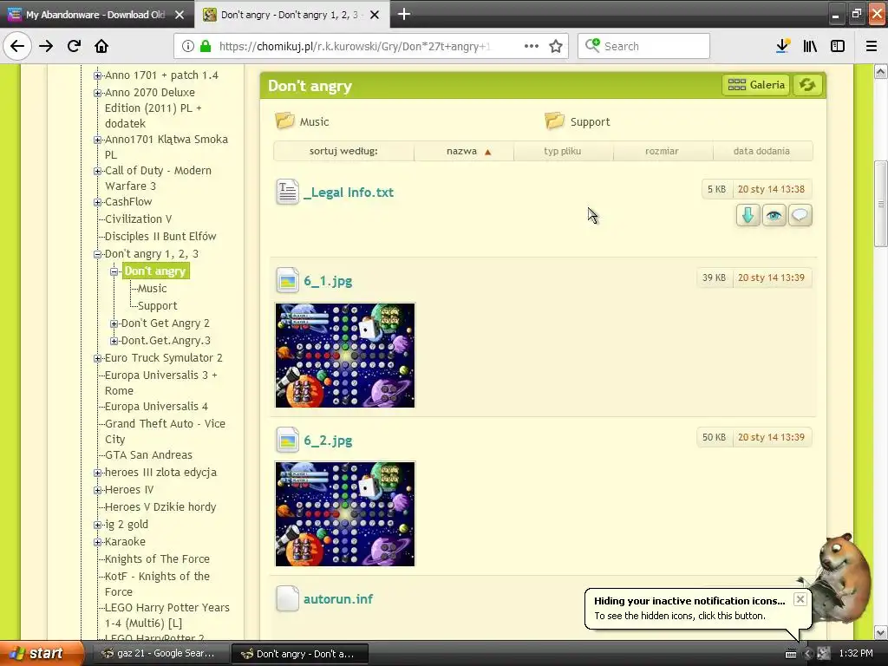Collapse Don't angry 1, 2, 3 folder
Image resolution: width=888 pixels, height=666 pixels.
pyautogui.click(x=97, y=254)
